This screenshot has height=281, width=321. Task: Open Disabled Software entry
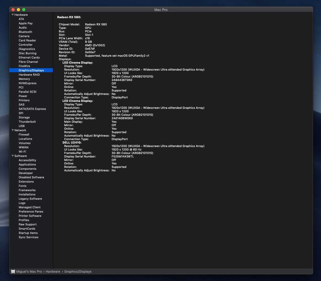pos(31,177)
